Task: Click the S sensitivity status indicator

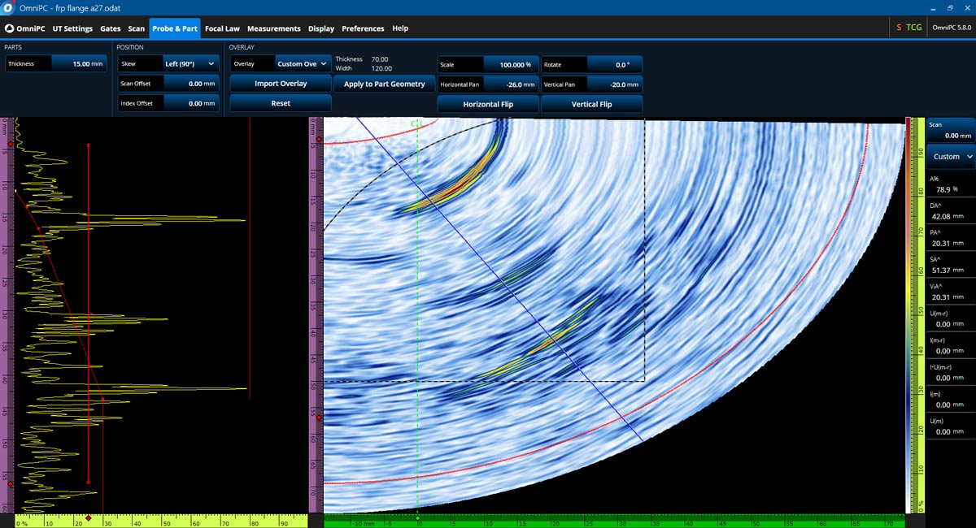Action: (899, 28)
